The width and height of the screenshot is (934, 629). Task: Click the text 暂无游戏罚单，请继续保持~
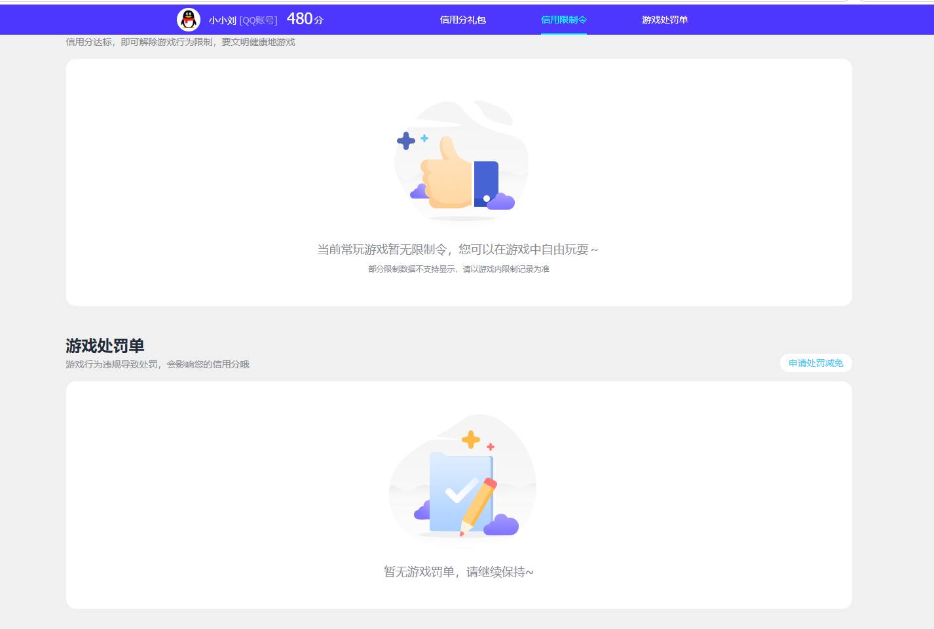[458, 572]
